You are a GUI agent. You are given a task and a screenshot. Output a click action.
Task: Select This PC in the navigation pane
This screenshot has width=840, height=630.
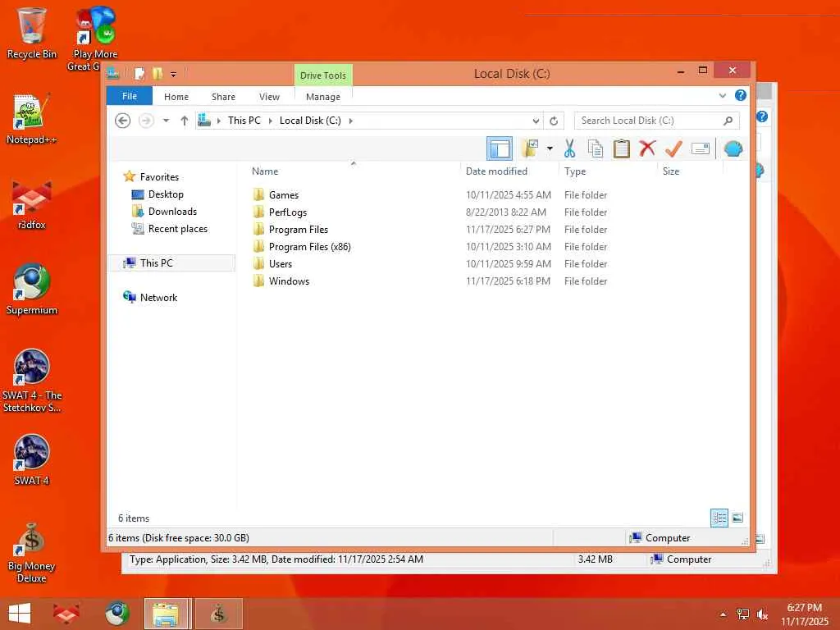click(172, 263)
